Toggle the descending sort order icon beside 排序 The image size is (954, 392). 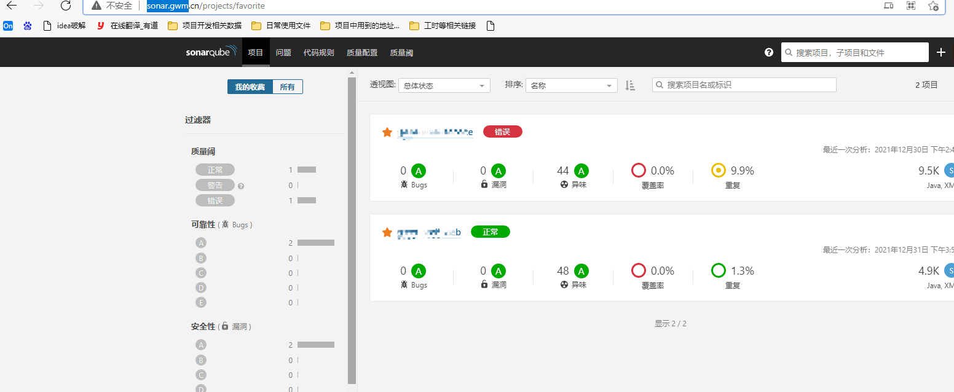point(629,85)
